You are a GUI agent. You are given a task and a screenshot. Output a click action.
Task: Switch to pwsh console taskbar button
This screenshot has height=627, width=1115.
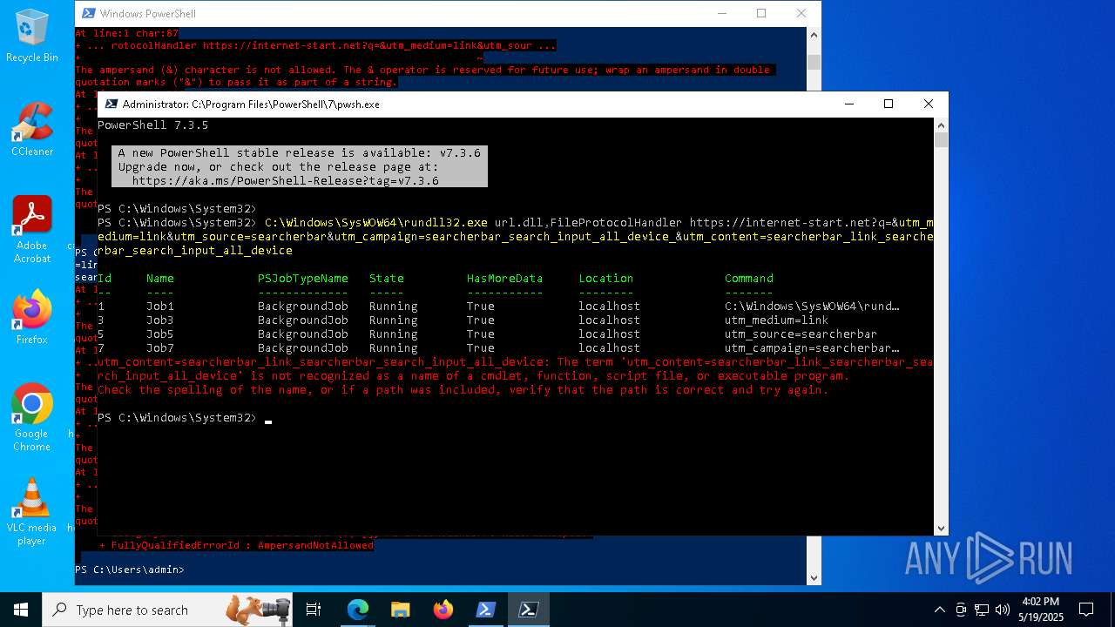point(529,610)
